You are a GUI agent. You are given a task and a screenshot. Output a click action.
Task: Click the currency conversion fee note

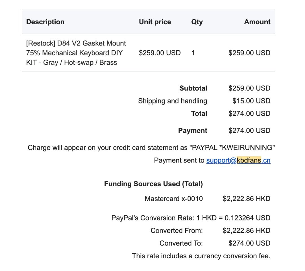pyautogui.click(x=201, y=256)
